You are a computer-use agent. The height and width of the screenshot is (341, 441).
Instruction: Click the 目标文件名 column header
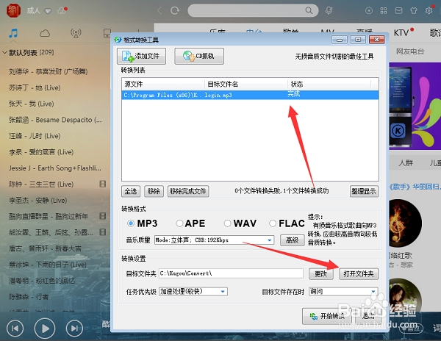[x=246, y=84]
